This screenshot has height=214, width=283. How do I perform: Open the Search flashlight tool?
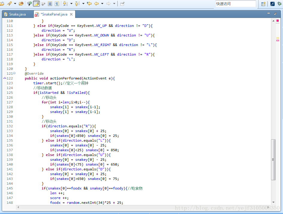coord(9,3)
